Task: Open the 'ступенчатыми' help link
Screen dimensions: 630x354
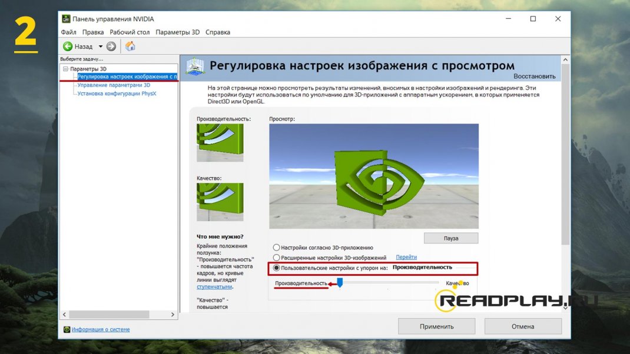Action: (x=214, y=286)
